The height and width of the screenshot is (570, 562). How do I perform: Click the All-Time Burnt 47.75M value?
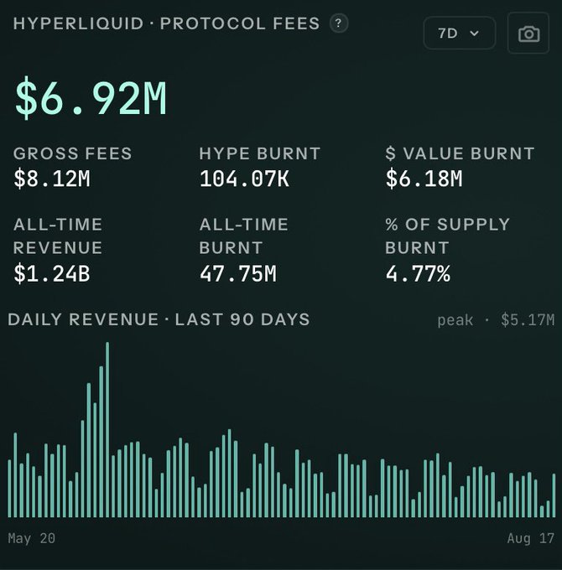coord(238,273)
